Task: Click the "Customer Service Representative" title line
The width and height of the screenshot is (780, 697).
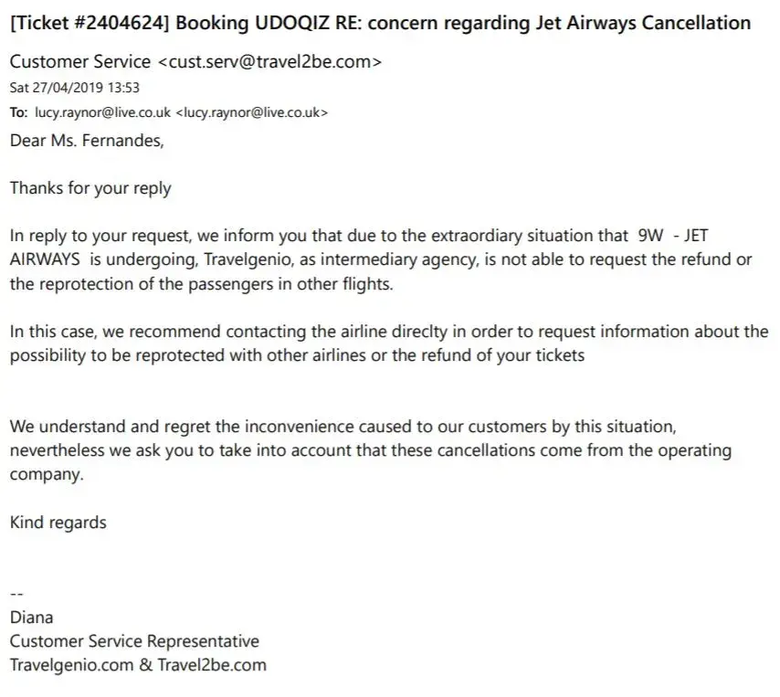Action: pyautogui.click(x=134, y=641)
